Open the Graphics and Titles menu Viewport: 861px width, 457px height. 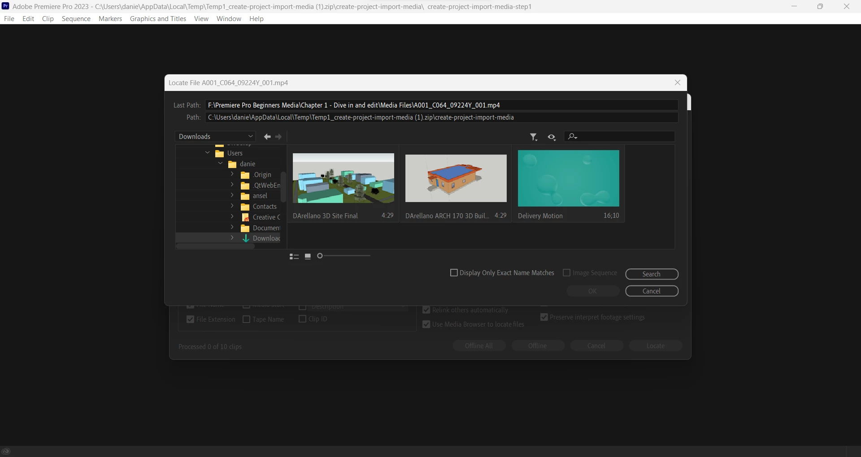click(158, 19)
